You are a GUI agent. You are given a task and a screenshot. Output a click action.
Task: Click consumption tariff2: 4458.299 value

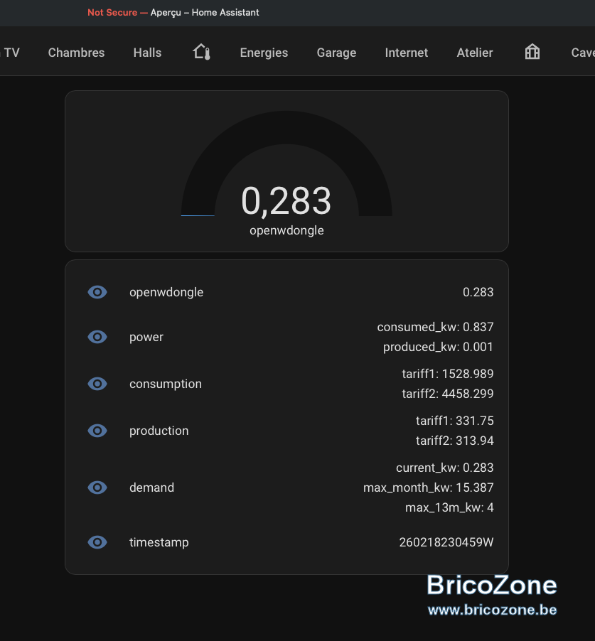click(x=447, y=394)
